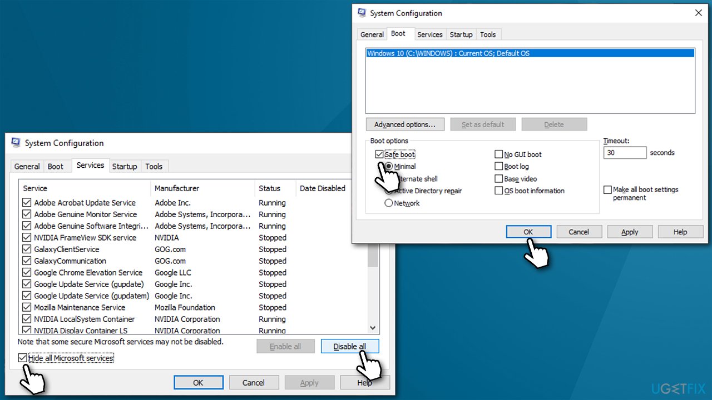Click inside the Timeout seconds field

[x=625, y=152]
